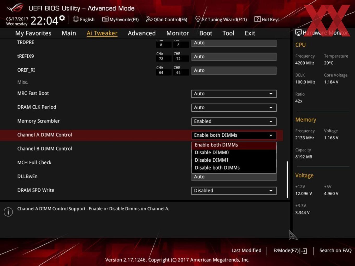Expand the MRC Fast Boot dropdown
This screenshot has height=266, width=355.
click(234, 94)
